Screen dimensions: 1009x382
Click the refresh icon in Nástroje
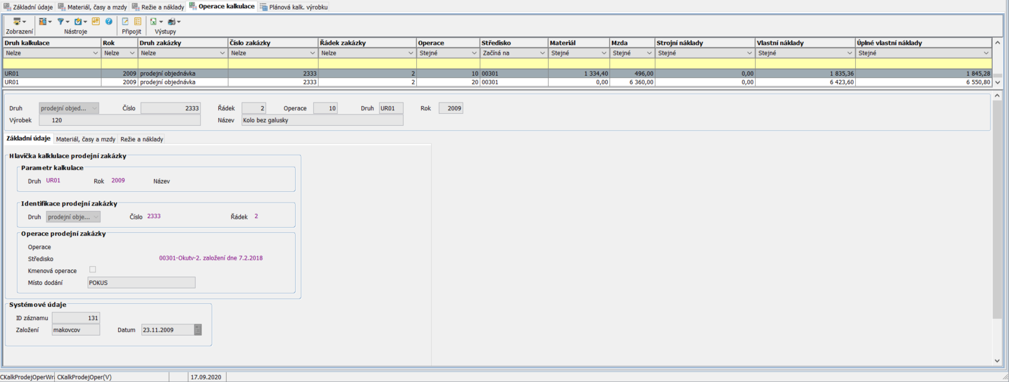coord(79,21)
